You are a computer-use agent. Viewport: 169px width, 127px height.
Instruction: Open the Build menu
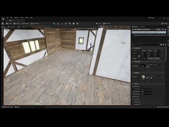tap(27, 18)
